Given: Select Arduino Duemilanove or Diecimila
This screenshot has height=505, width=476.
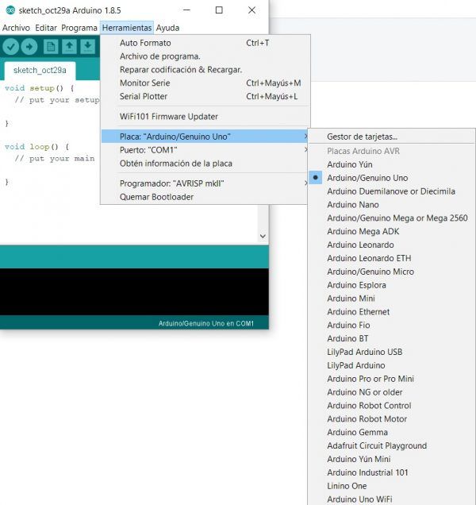Looking at the screenshot, I should pos(392,191).
